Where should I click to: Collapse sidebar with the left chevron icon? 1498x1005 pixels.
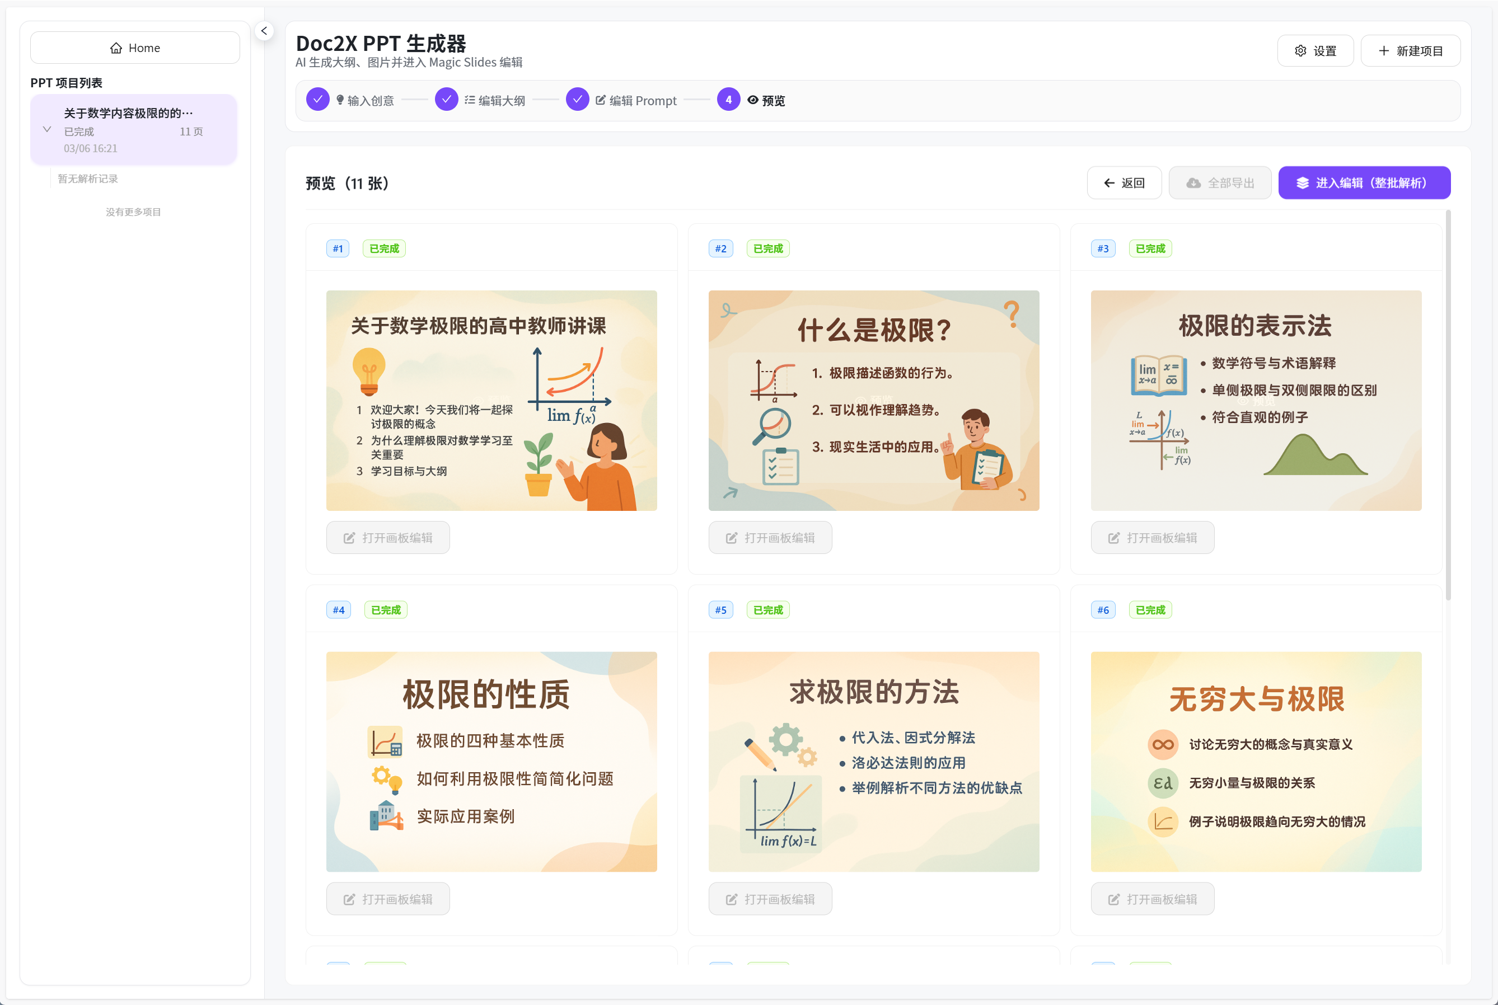pos(264,31)
